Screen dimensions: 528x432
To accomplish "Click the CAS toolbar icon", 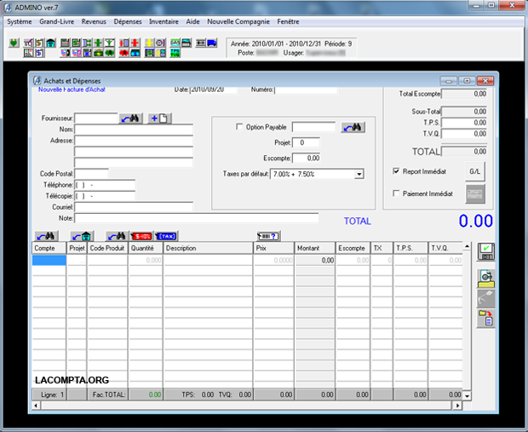I will [x=175, y=43].
